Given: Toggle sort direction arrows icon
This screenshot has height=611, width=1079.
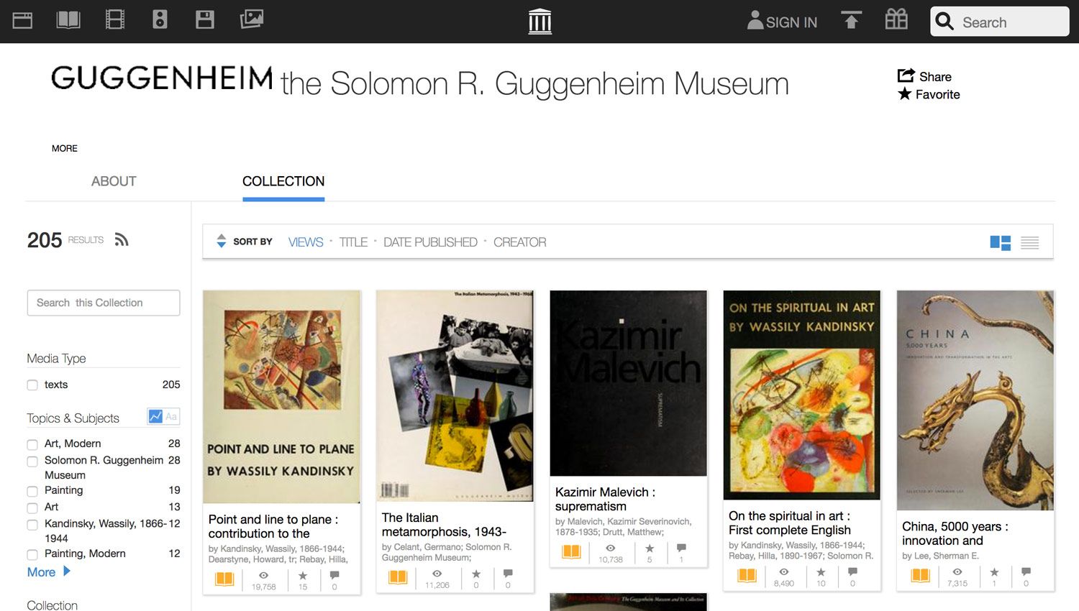Looking at the screenshot, I should point(222,242).
